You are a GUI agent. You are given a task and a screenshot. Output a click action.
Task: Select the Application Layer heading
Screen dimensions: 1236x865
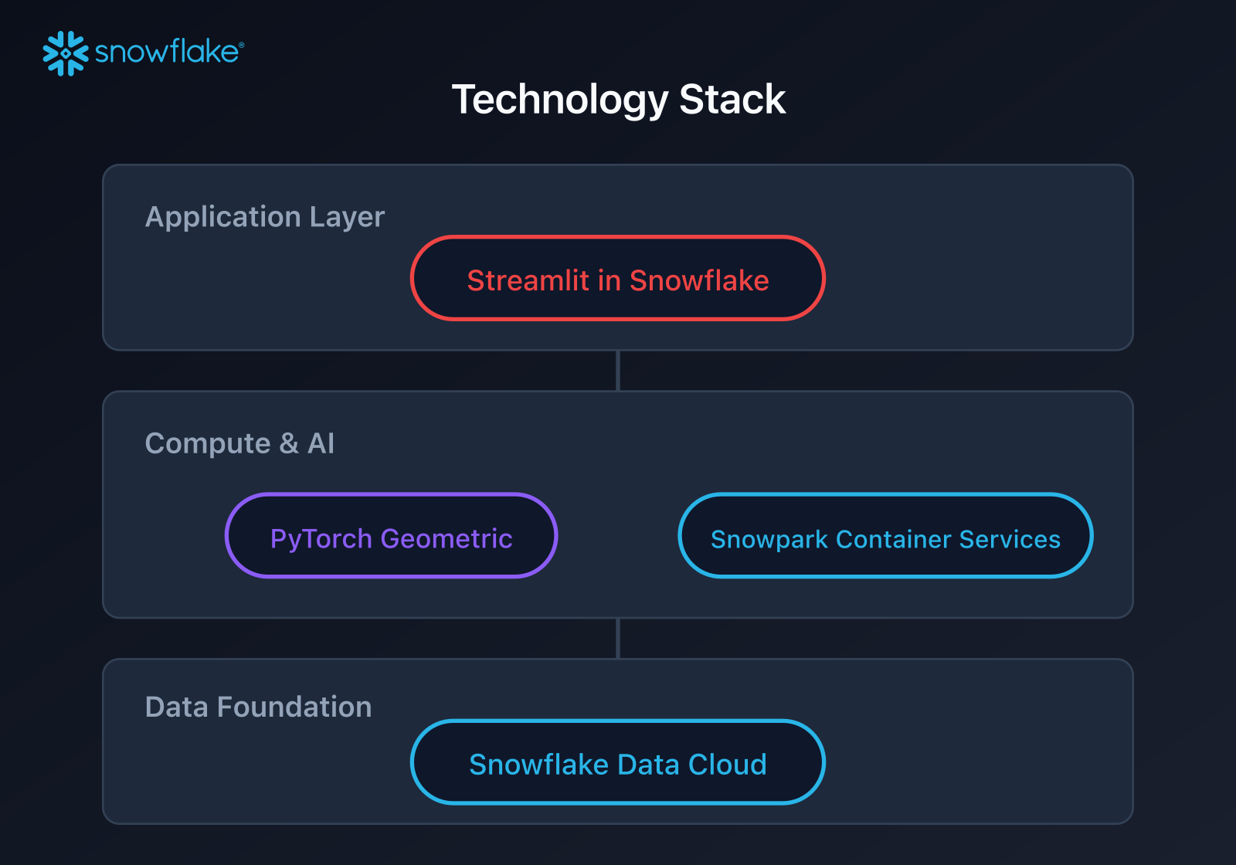click(264, 217)
